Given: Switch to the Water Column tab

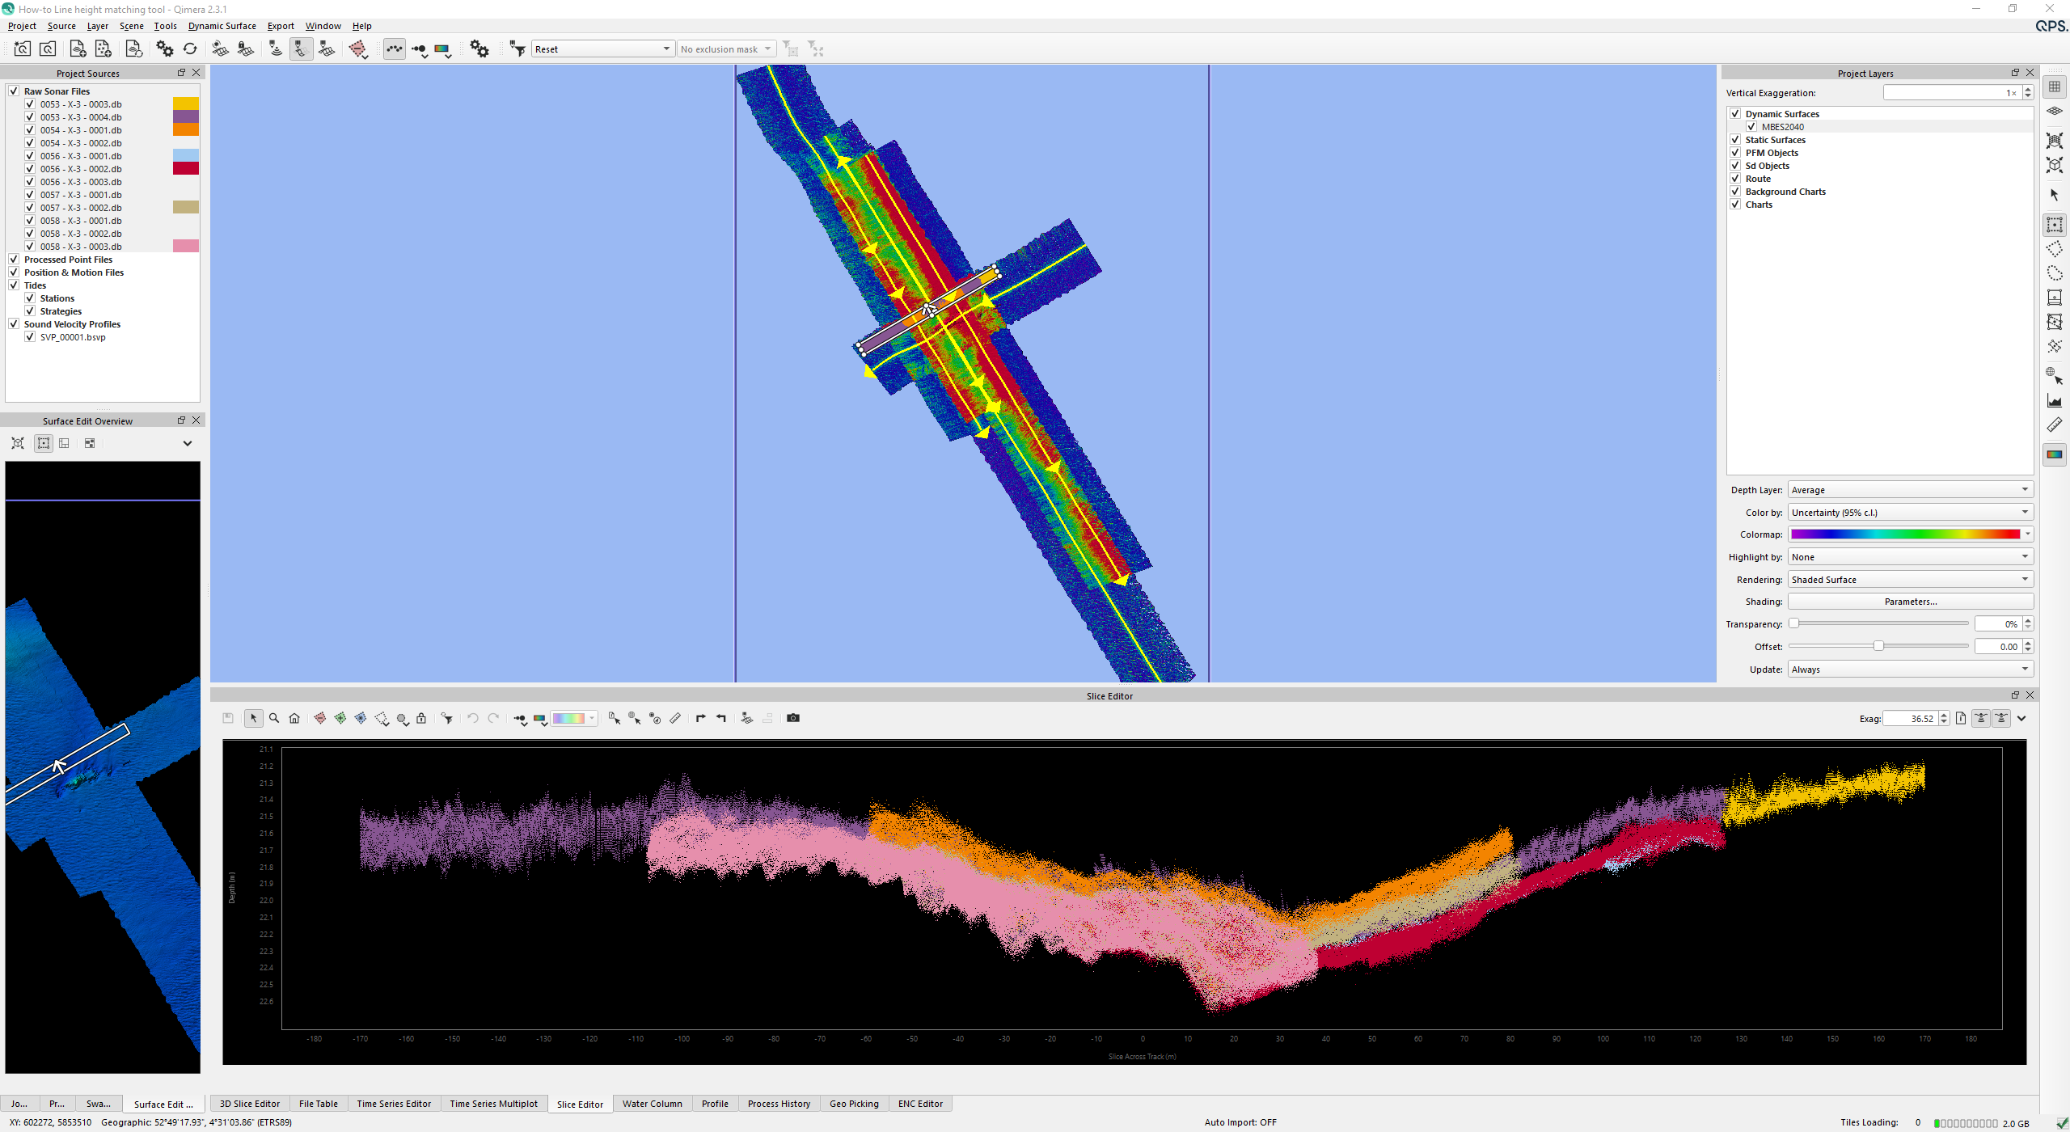Looking at the screenshot, I should 652,1104.
